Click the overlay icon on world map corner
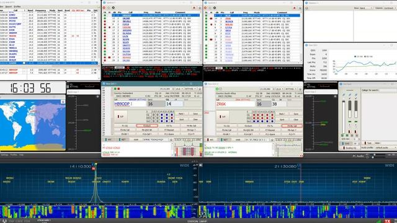 point(63,102)
